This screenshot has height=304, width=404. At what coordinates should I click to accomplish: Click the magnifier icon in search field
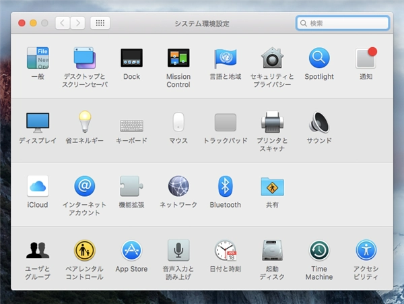point(304,23)
